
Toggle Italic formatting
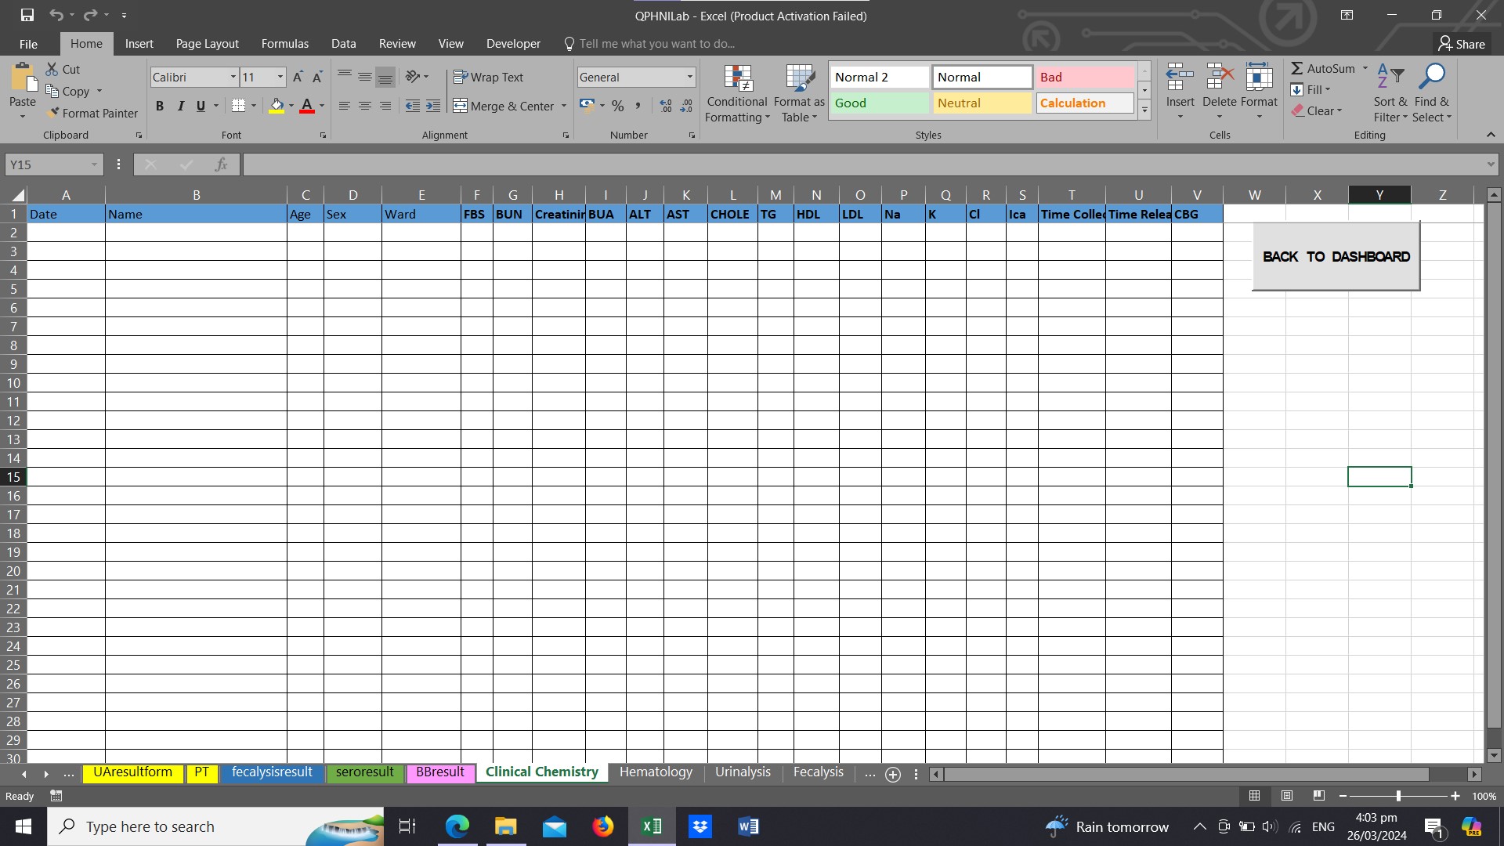(x=181, y=106)
